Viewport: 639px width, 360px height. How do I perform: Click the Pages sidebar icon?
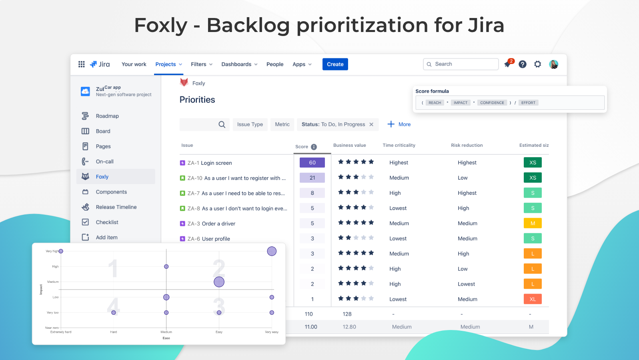pyautogui.click(x=85, y=146)
